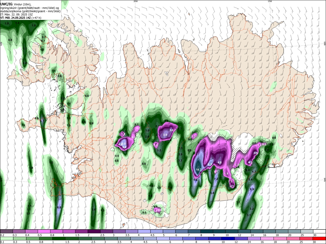326x244 pixels.
Task: Click the bright red 30 mm rain legend swatch
Action: (x=319, y=239)
